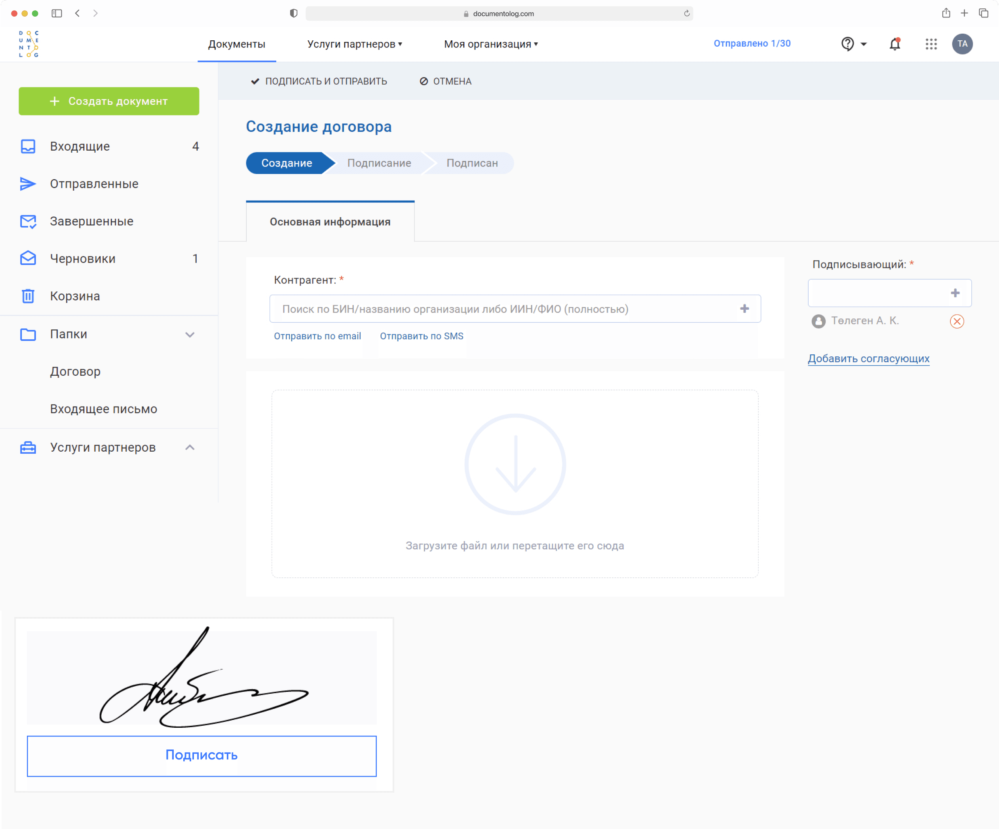The width and height of the screenshot is (999, 829).
Task: Open Услуги партнеров top menu
Action: point(354,44)
